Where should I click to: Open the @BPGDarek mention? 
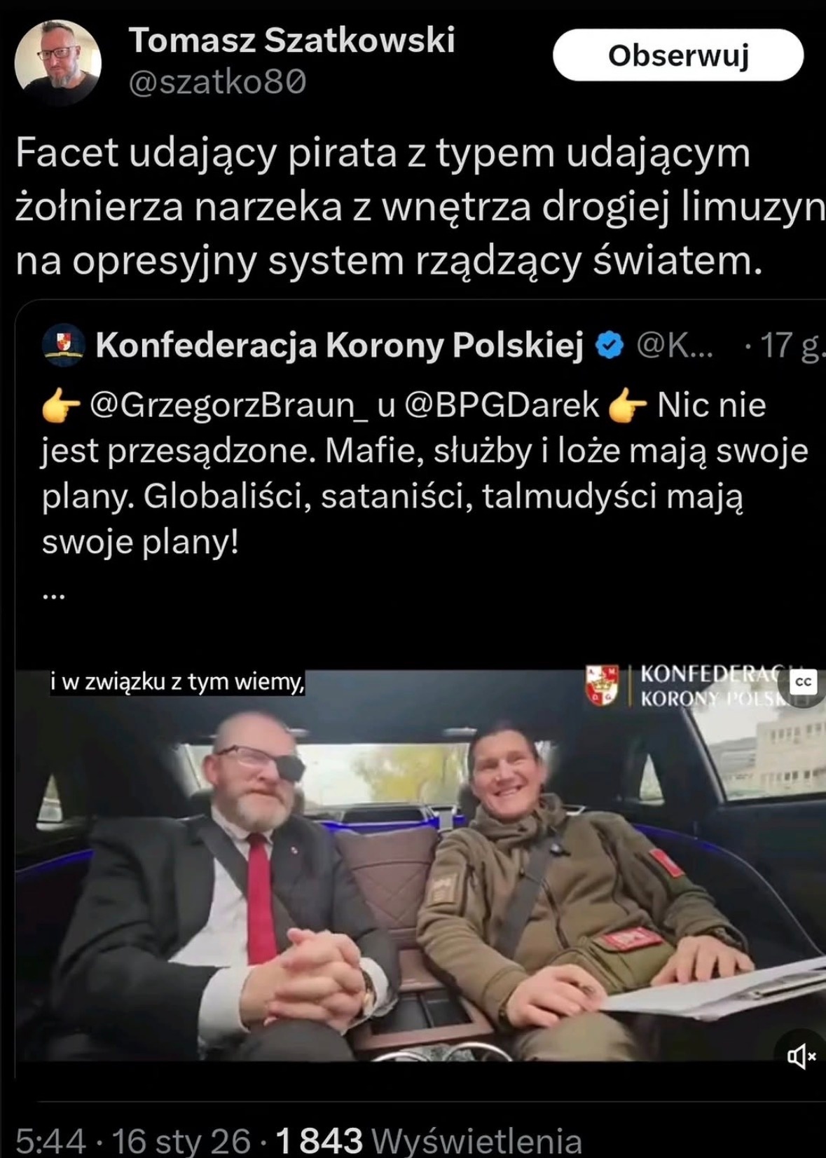(502, 405)
